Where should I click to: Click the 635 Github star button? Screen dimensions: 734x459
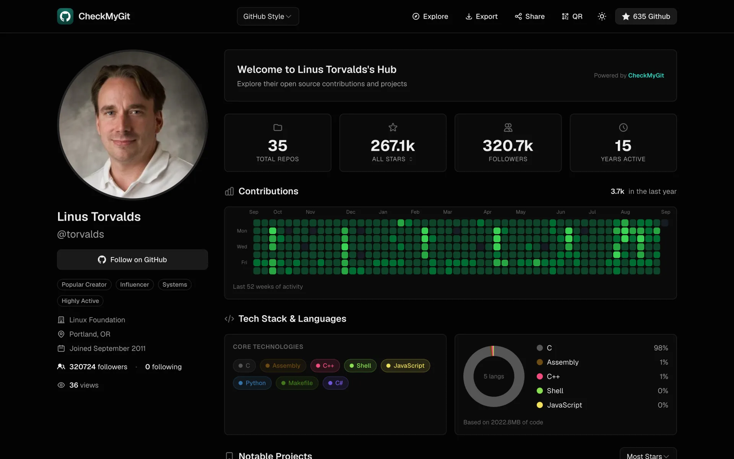point(646,16)
